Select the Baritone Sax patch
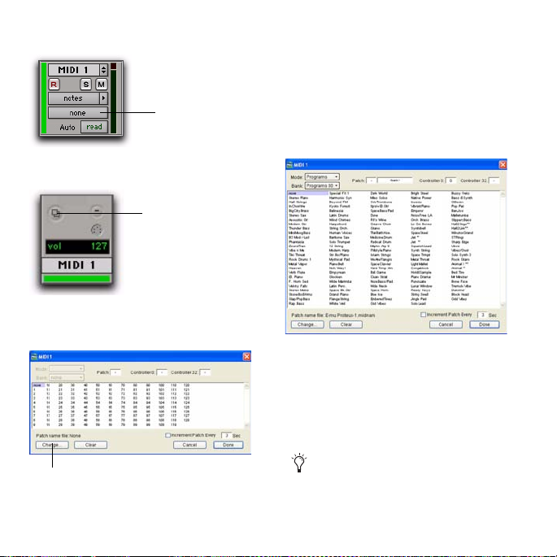Screen dimensions: 557x557 coord(339,237)
